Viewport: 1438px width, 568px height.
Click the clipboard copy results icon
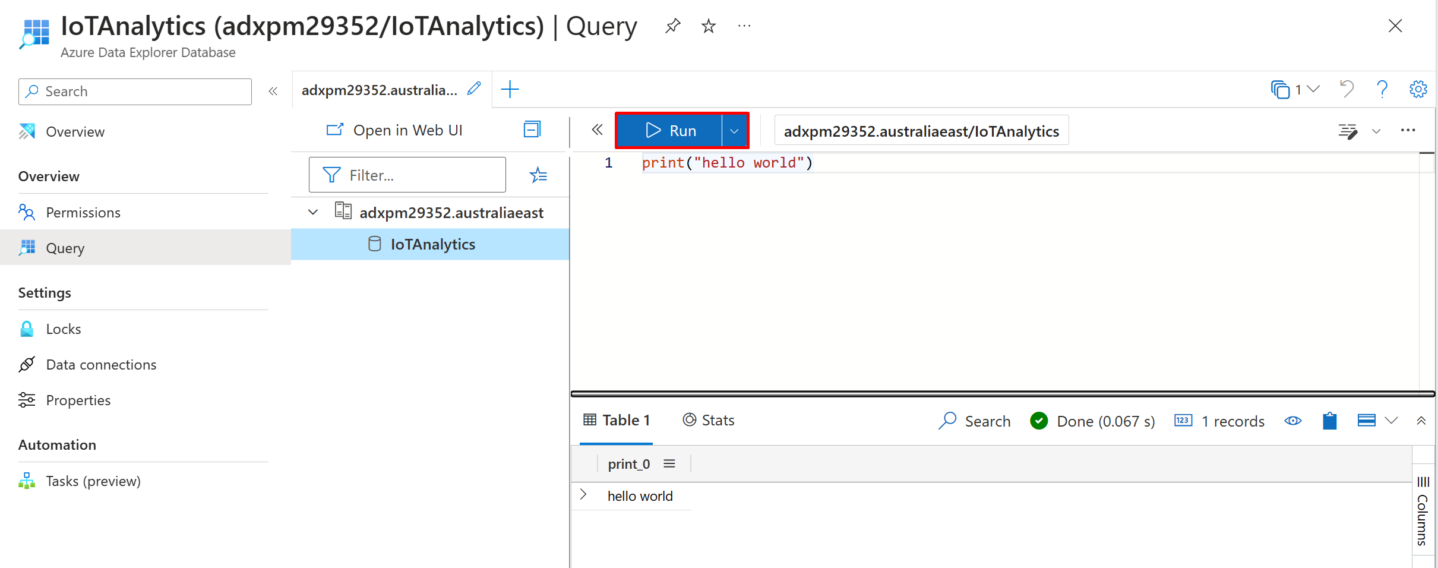(x=1330, y=421)
